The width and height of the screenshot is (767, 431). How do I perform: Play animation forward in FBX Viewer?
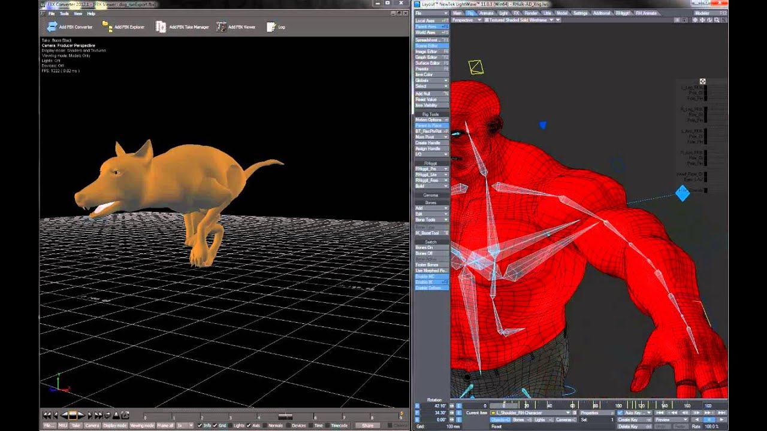tap(81, 415)
